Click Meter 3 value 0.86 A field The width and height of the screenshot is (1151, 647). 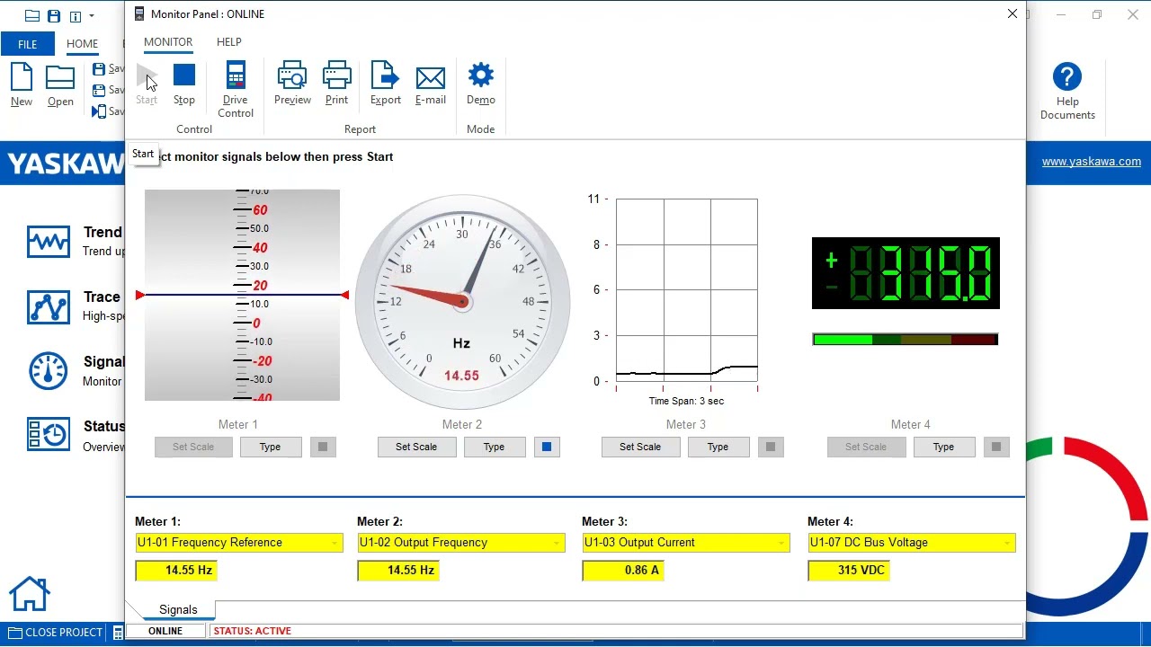coord(623,571)
